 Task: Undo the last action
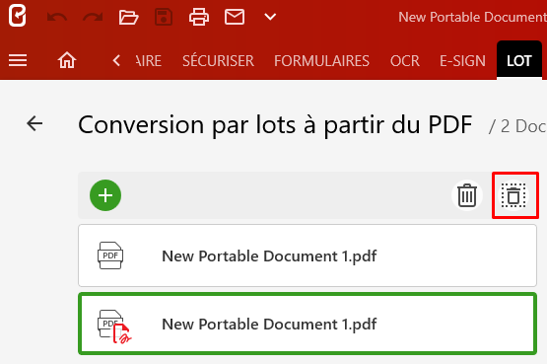[x=57, y=17]
